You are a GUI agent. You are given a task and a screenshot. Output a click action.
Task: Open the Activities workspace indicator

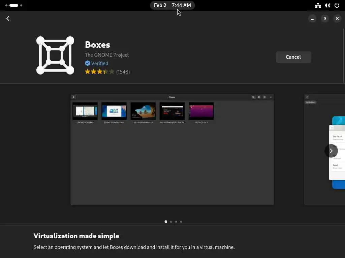(x=14, y=5)
